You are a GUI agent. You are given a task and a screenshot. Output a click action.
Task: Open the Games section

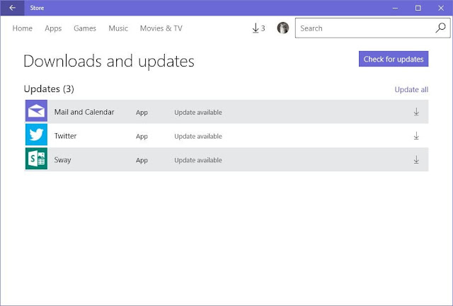[85, 28]
